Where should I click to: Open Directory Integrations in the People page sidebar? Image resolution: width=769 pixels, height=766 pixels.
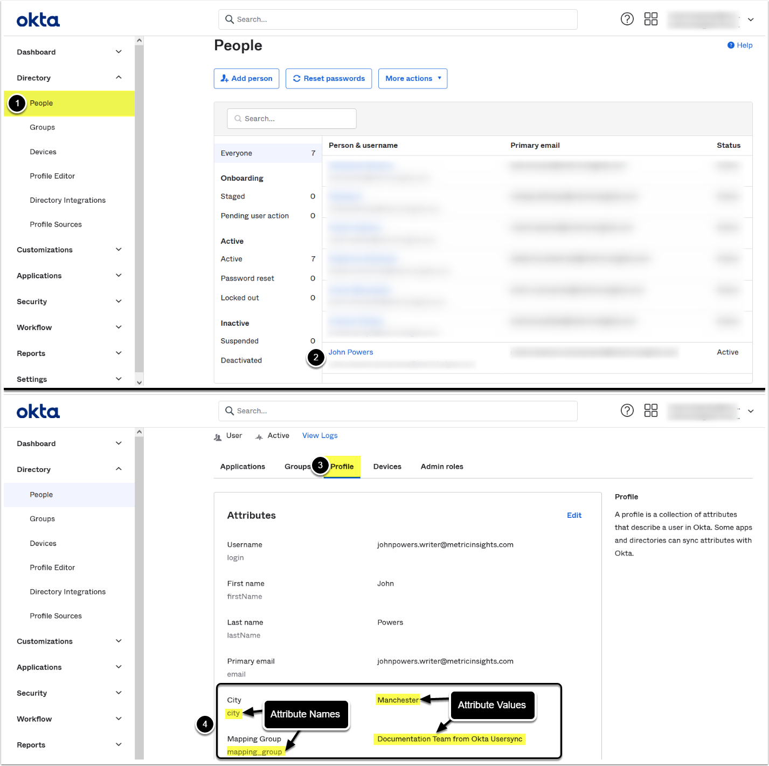pos(68,201)
